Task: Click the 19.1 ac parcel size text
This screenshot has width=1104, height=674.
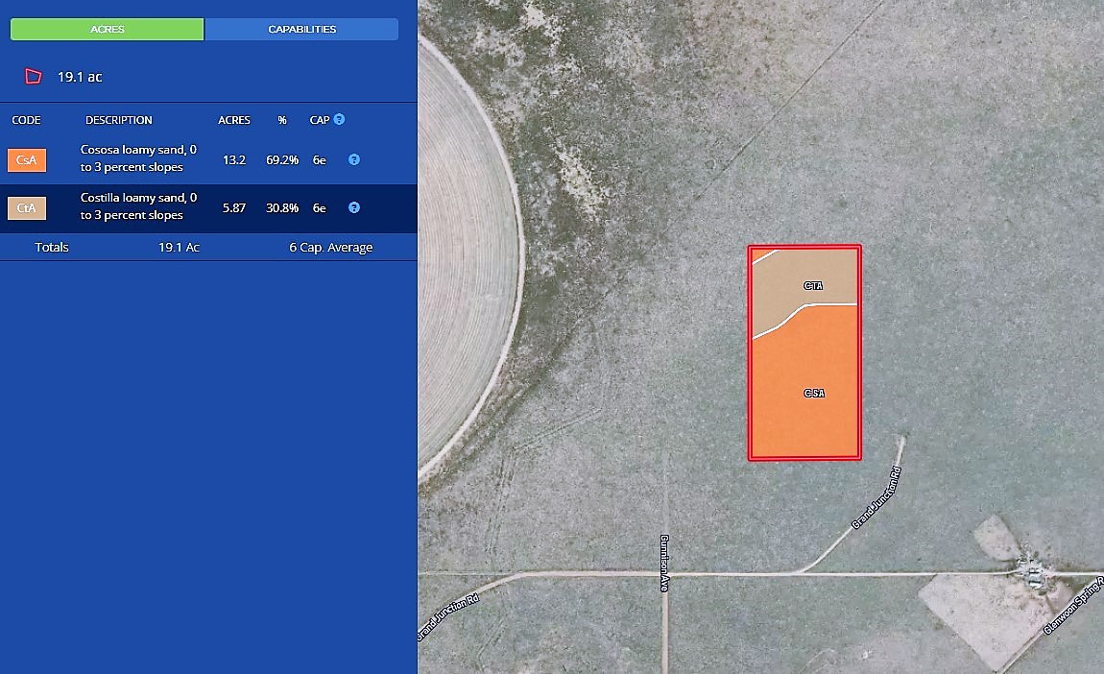Action: pos(80,77)
